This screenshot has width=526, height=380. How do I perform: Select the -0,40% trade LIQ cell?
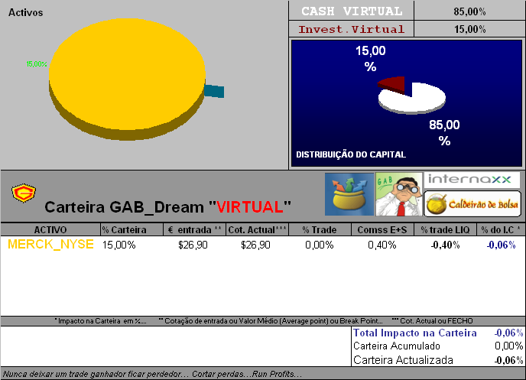coord(445,245)
